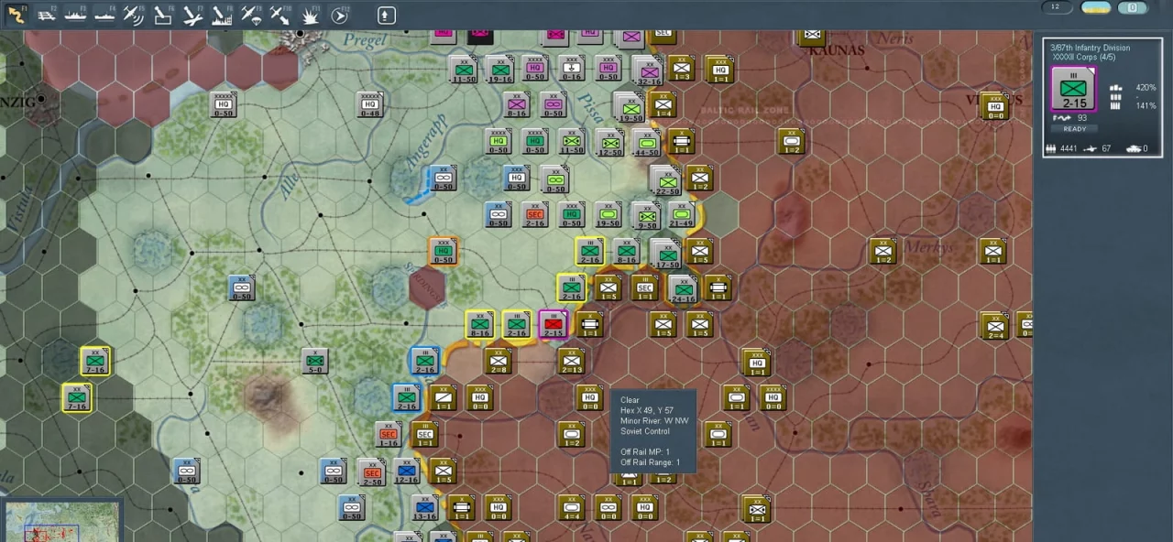This screenshot has height=542, width=1173.
Task: Click the up-arrow toolbar toggle button
Action: pos(386,15)
